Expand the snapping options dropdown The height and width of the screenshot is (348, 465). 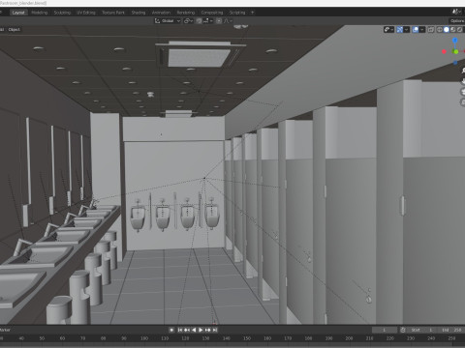point(207,20)
